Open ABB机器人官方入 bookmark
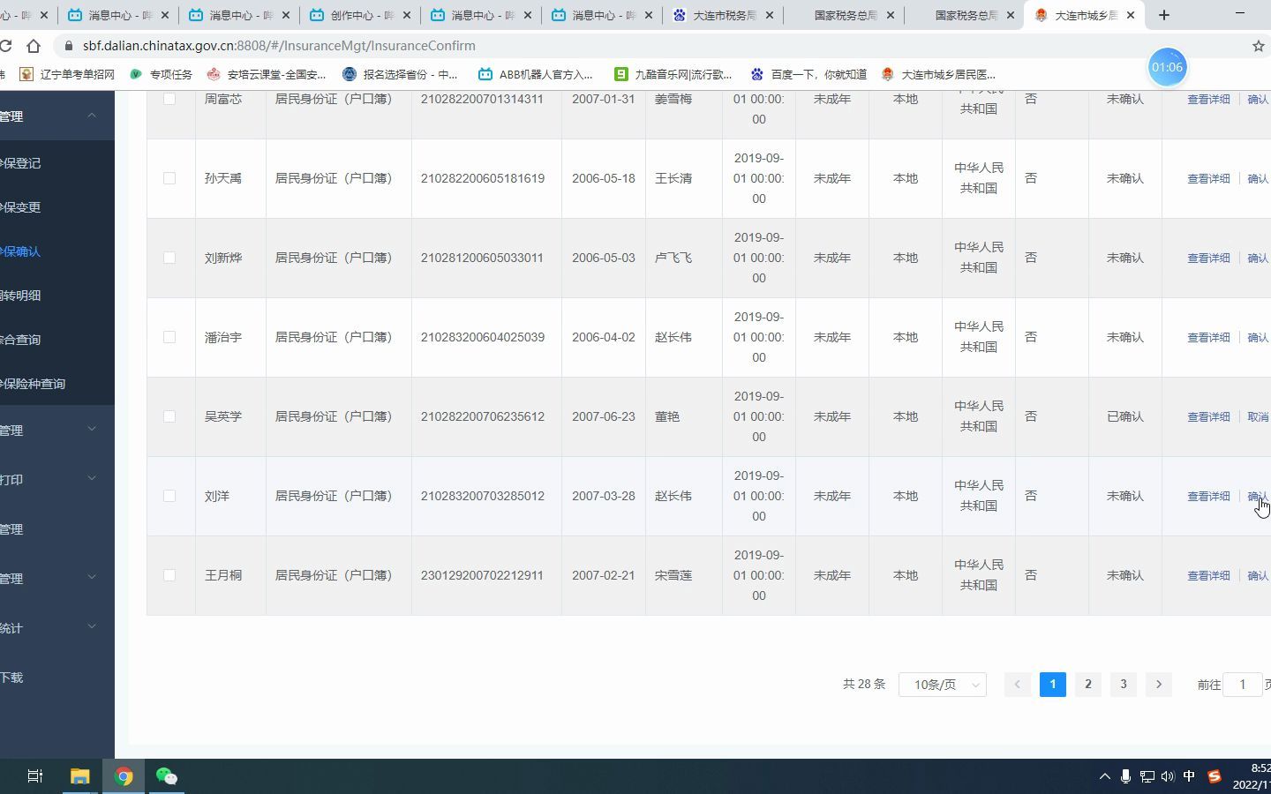Screen dimensions: 1271x794 pyautogui.click(x=536, y=75)
